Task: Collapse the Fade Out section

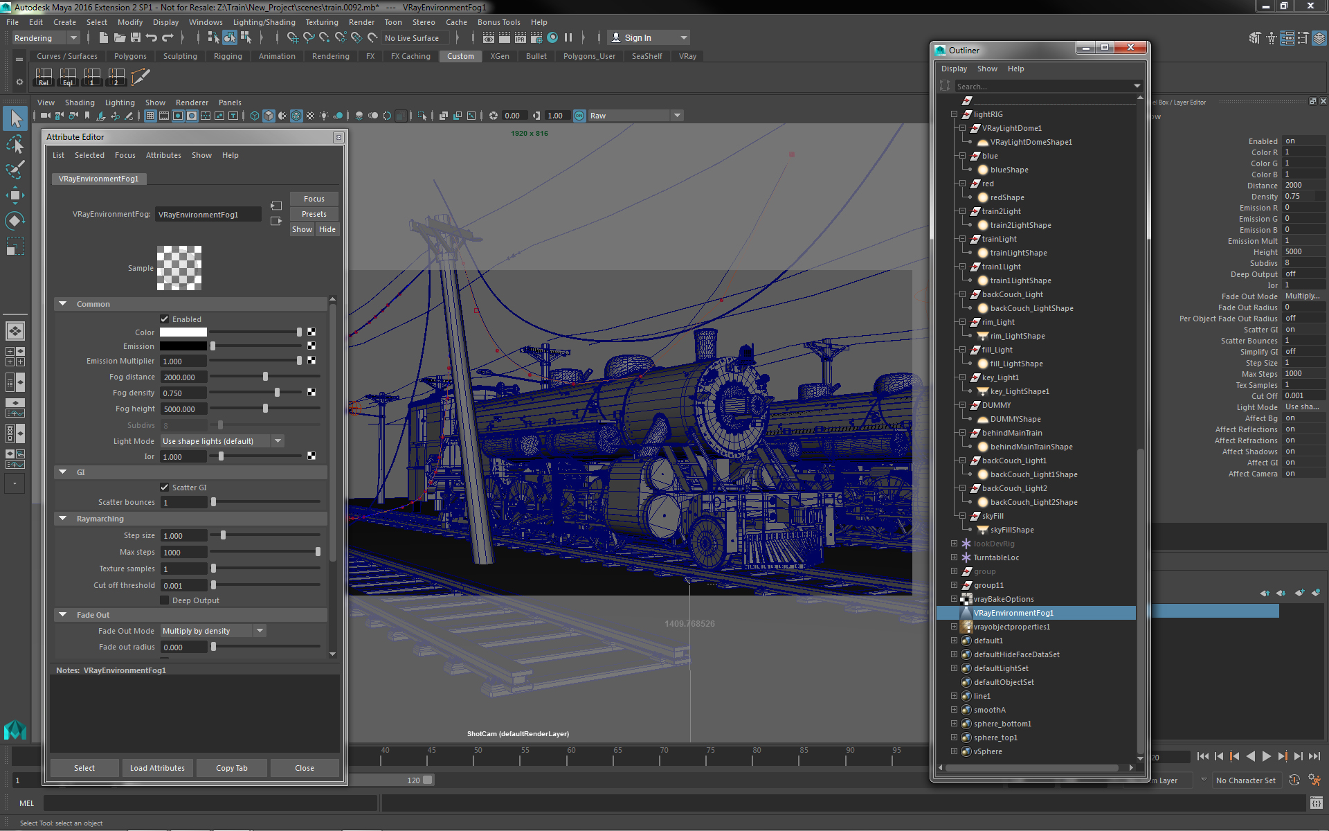Action: click(63, 615)
